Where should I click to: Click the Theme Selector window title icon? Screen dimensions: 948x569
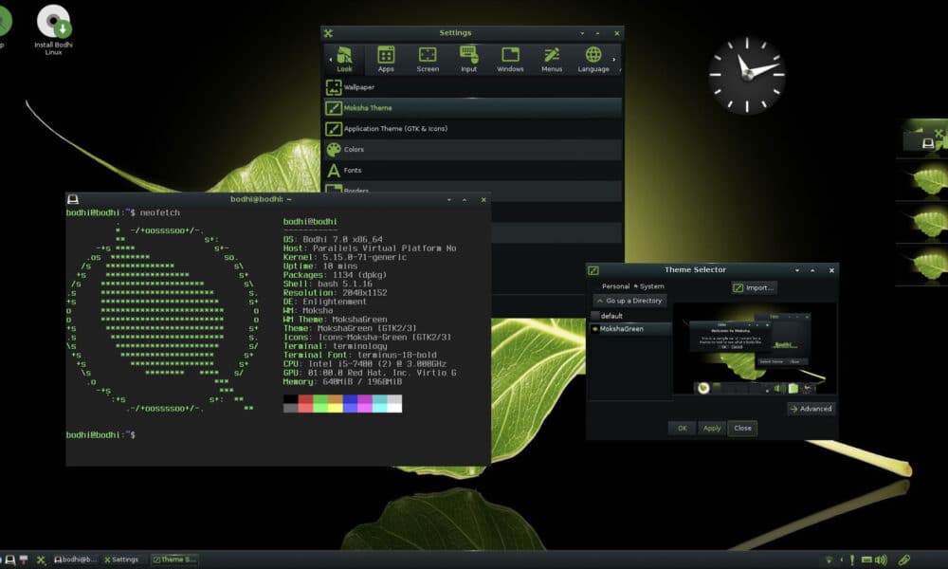593,270
